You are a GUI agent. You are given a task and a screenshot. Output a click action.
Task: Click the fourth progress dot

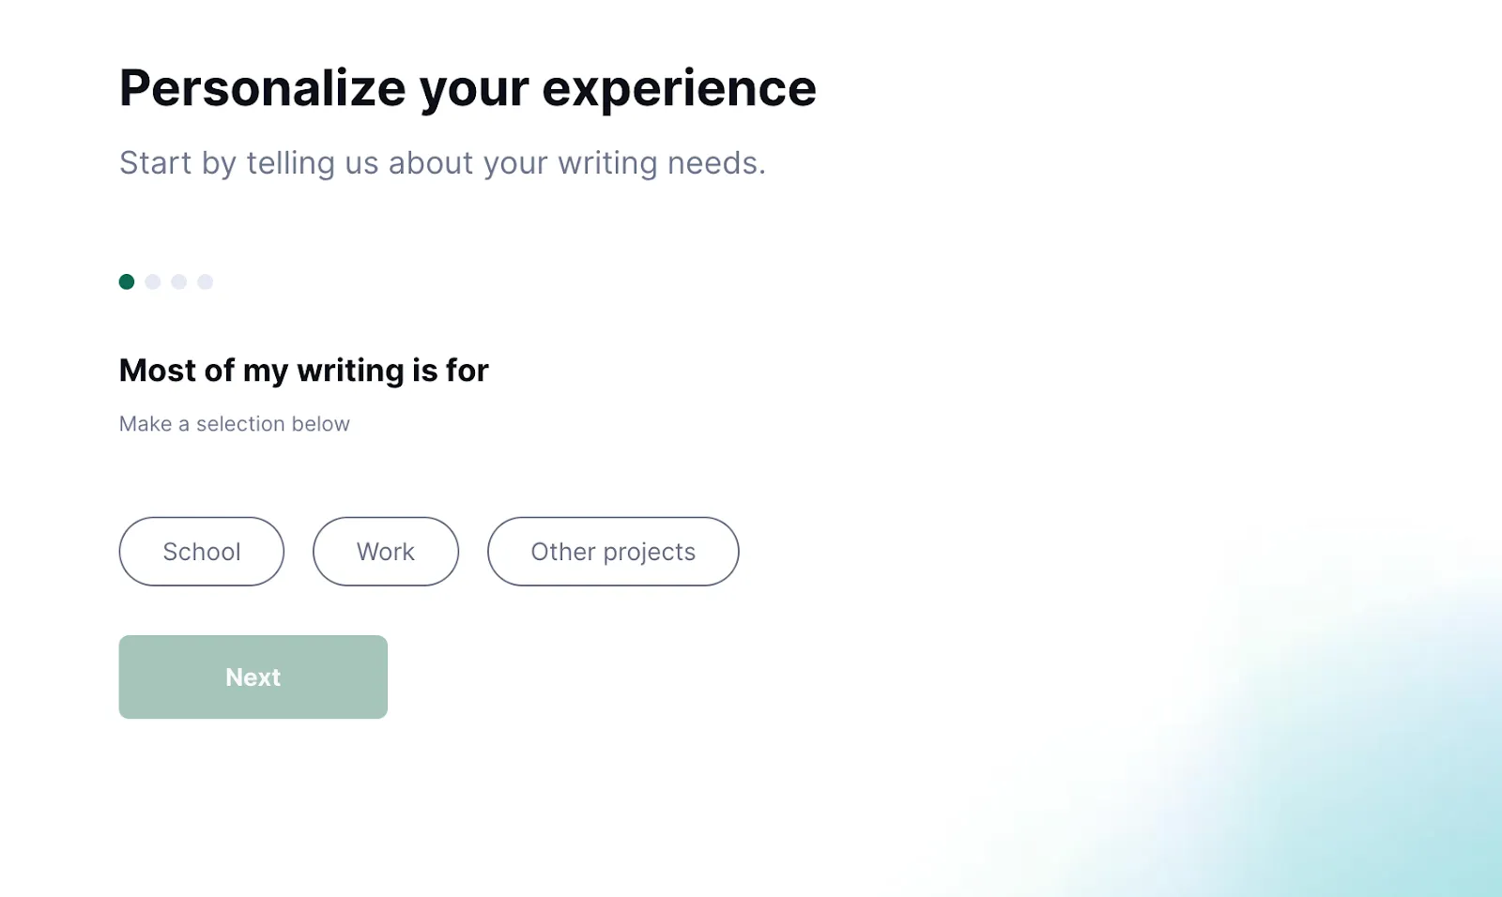205,281
